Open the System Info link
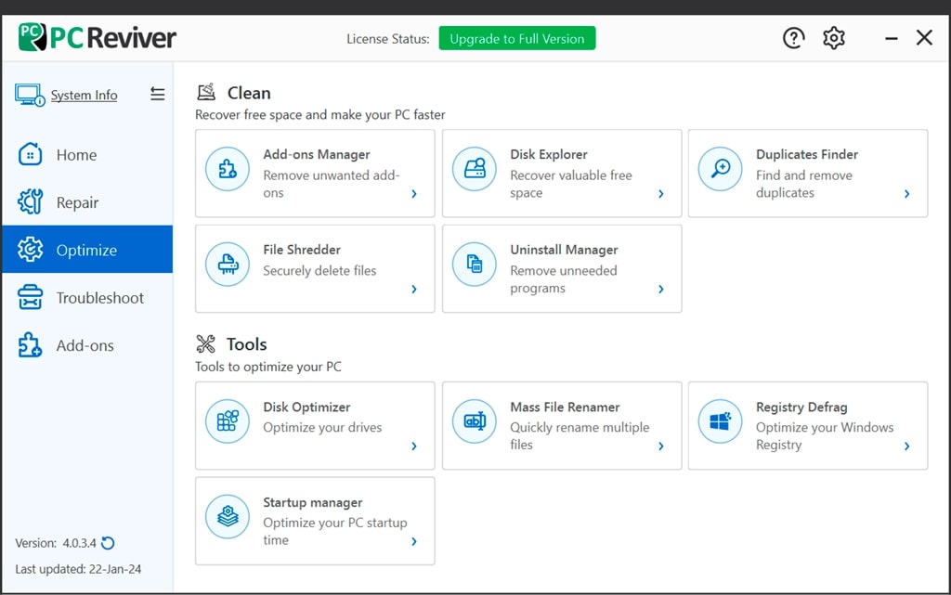Viewport: 951px width, 595px height. (84, 96)
